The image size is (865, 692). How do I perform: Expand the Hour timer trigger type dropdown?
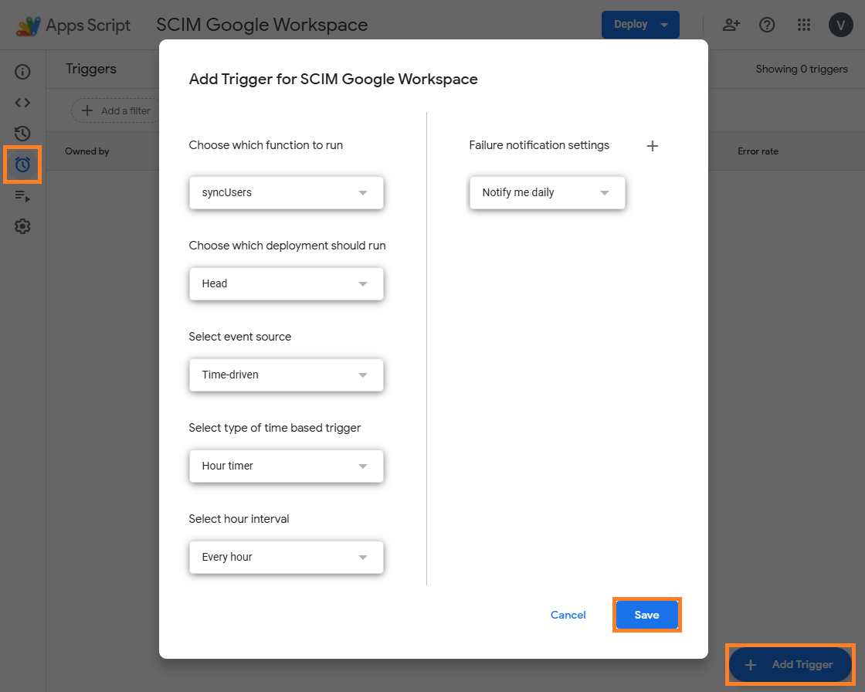click(286, 466)
